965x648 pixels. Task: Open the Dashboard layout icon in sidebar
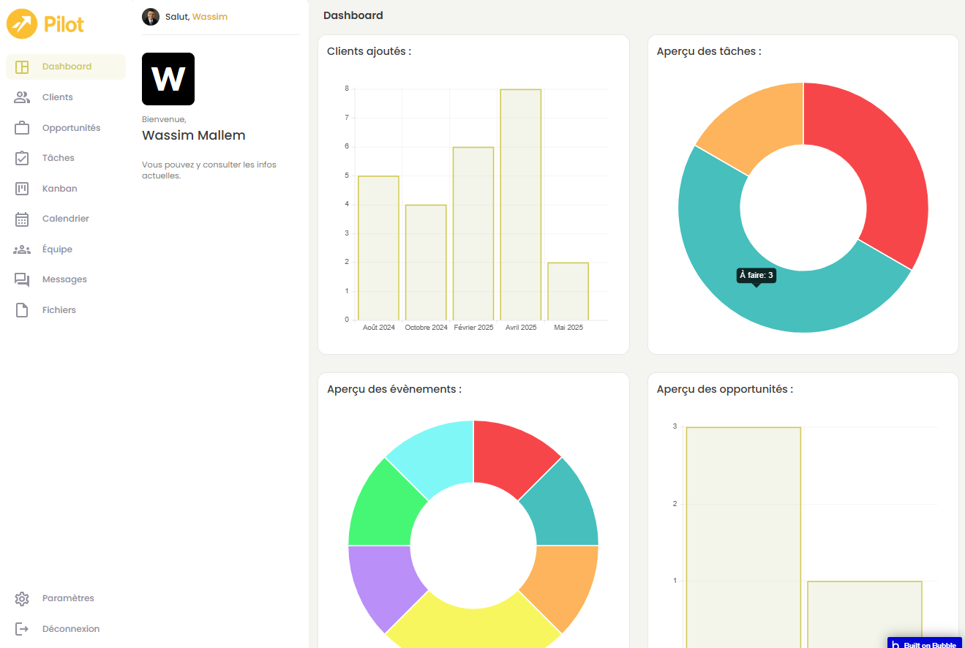tap(22, 67)
